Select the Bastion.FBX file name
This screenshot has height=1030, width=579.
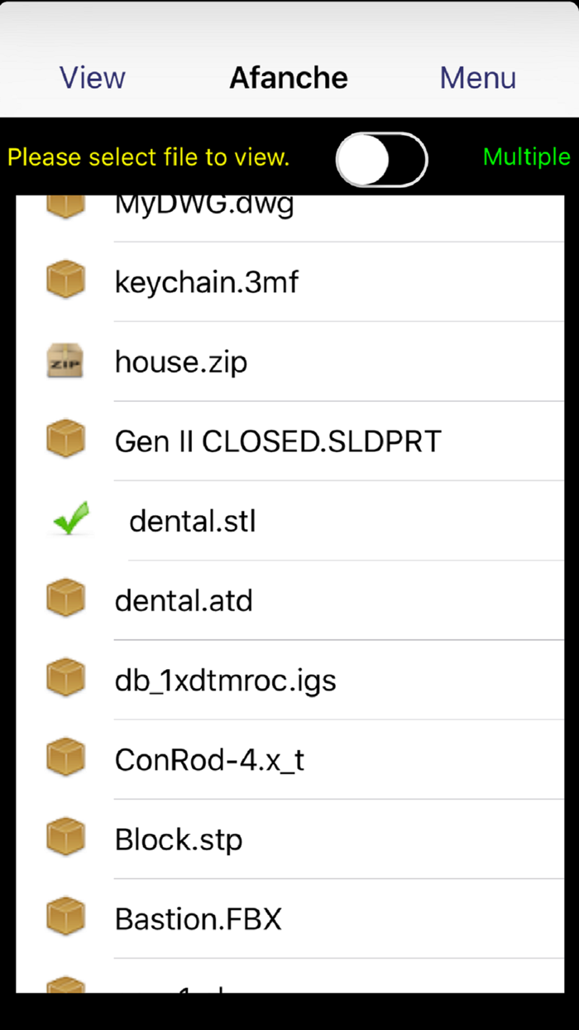click(x=199, y=919)
